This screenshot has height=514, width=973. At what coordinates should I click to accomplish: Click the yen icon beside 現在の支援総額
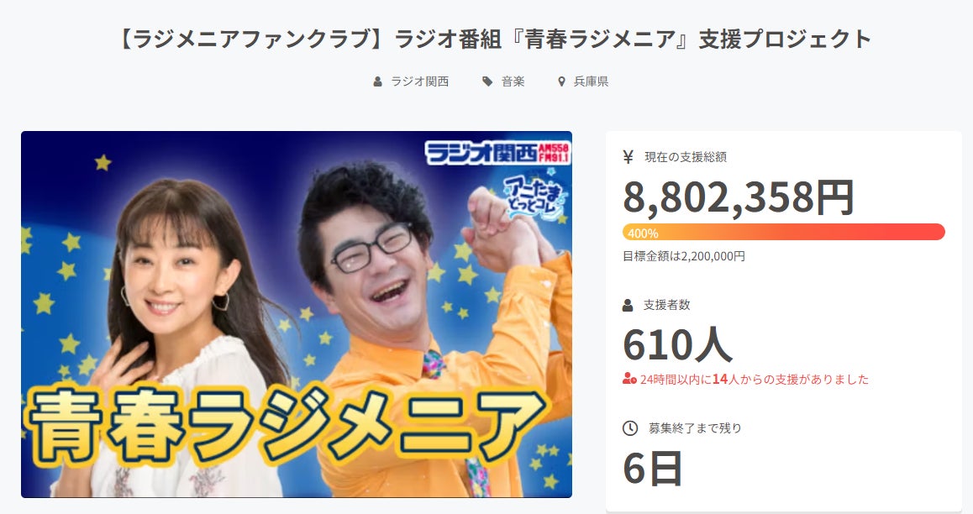pos(628,157)
